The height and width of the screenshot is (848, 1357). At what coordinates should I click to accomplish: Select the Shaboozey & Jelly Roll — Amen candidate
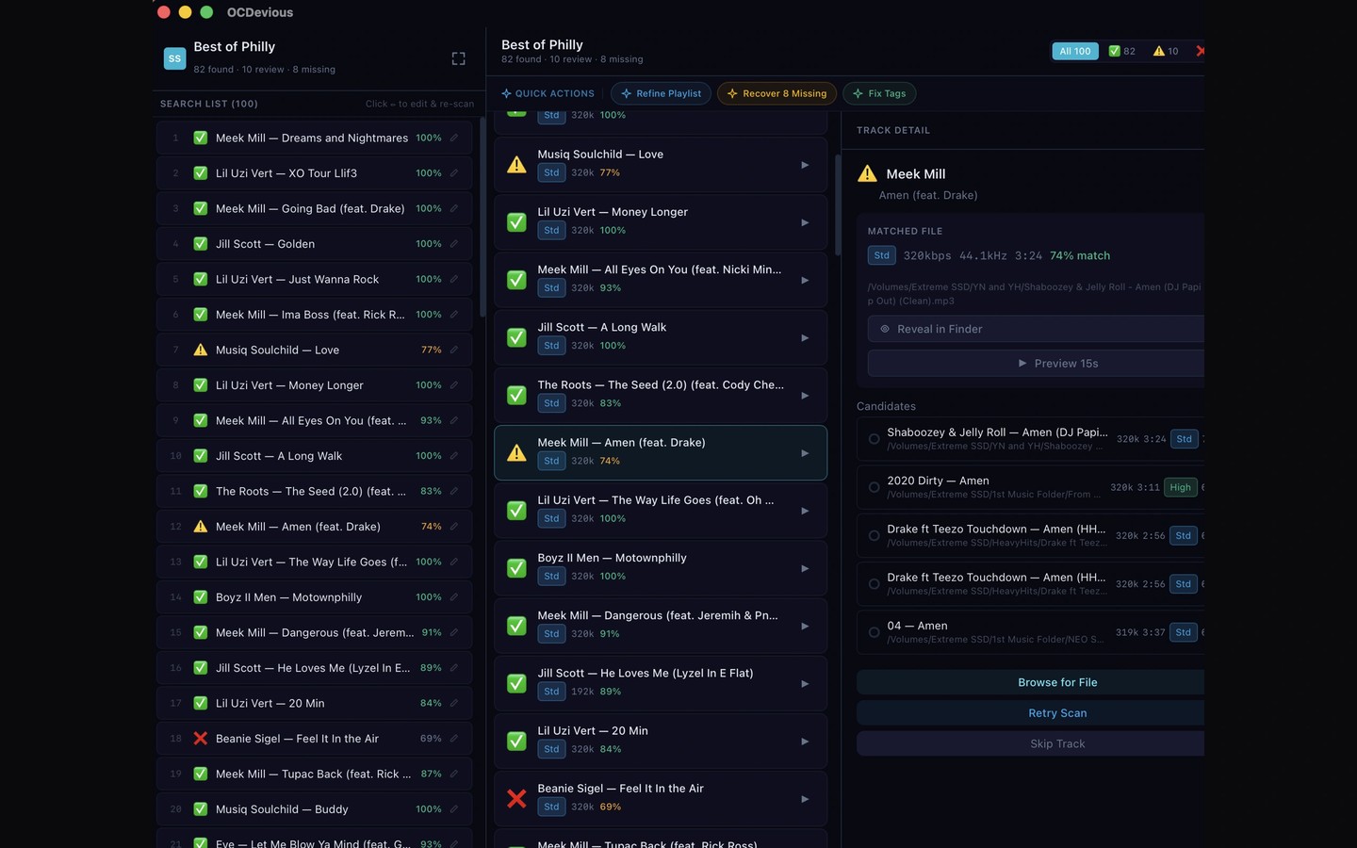(x=874, y=439)
